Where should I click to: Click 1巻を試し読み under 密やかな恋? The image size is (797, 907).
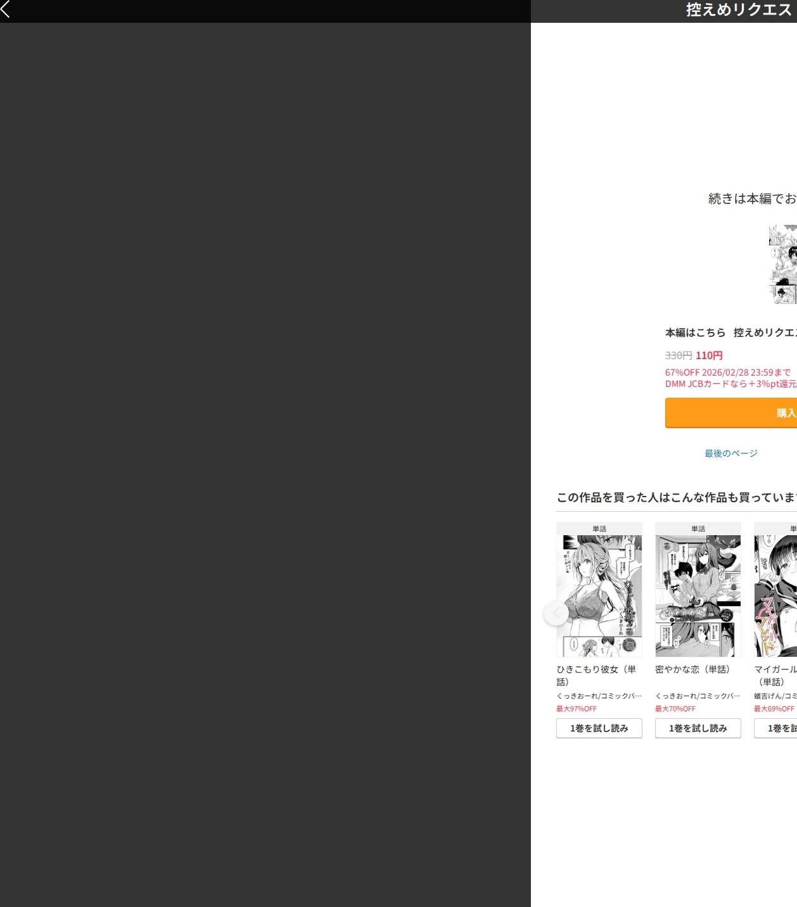point(698,728)
